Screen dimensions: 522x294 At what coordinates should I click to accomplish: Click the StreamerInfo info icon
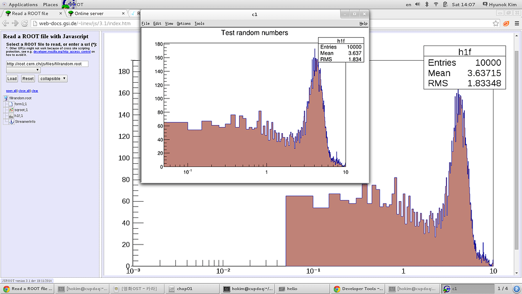tap(12, 121)
